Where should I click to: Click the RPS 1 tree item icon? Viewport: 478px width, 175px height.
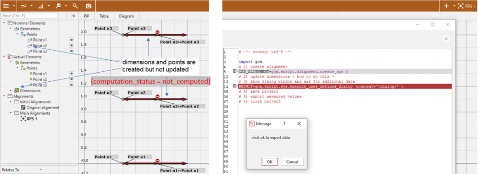(23, 119)
